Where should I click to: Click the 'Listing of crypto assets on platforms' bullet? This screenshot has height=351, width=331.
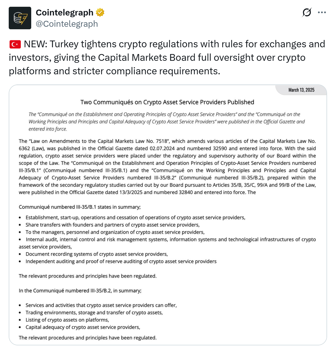tap(67, 320)
